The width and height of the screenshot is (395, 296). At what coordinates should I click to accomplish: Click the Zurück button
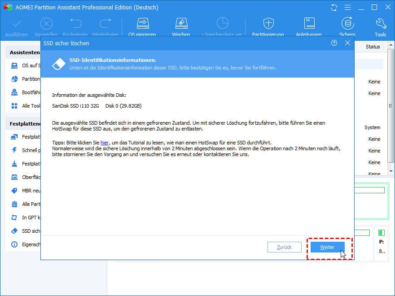[285, 247]
